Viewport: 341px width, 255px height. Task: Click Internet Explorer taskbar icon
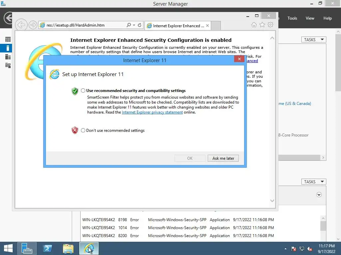pos(89,248)
